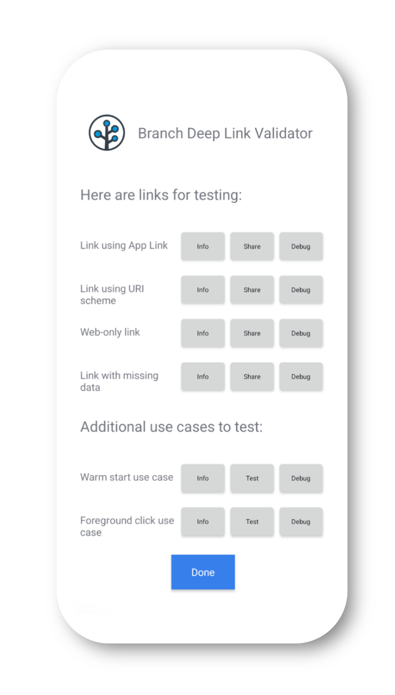This screenshot has width=395, height=695.
Task: Open Info for Foreground click use case
Action: [x=203, y=522]
